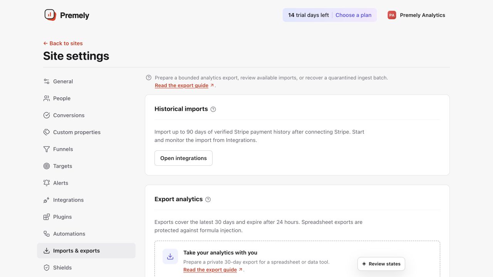Click the Open integrations button
This screenshot has width=493, height=277.
pos(183,158)
